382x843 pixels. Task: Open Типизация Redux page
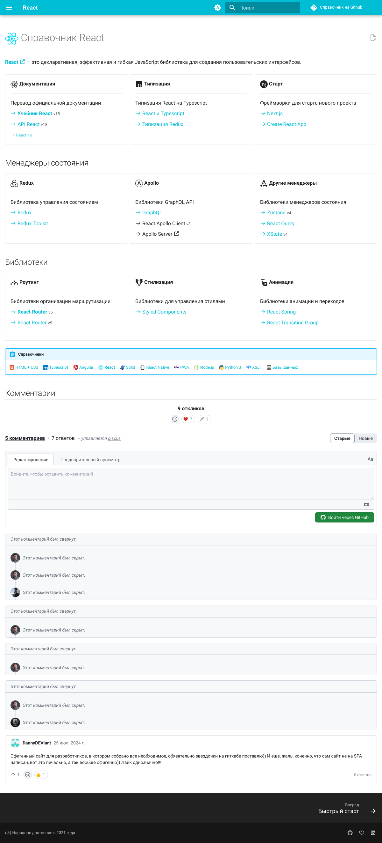tap(163, 124)
